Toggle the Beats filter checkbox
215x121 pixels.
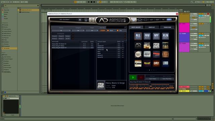(x=108, y=31)
